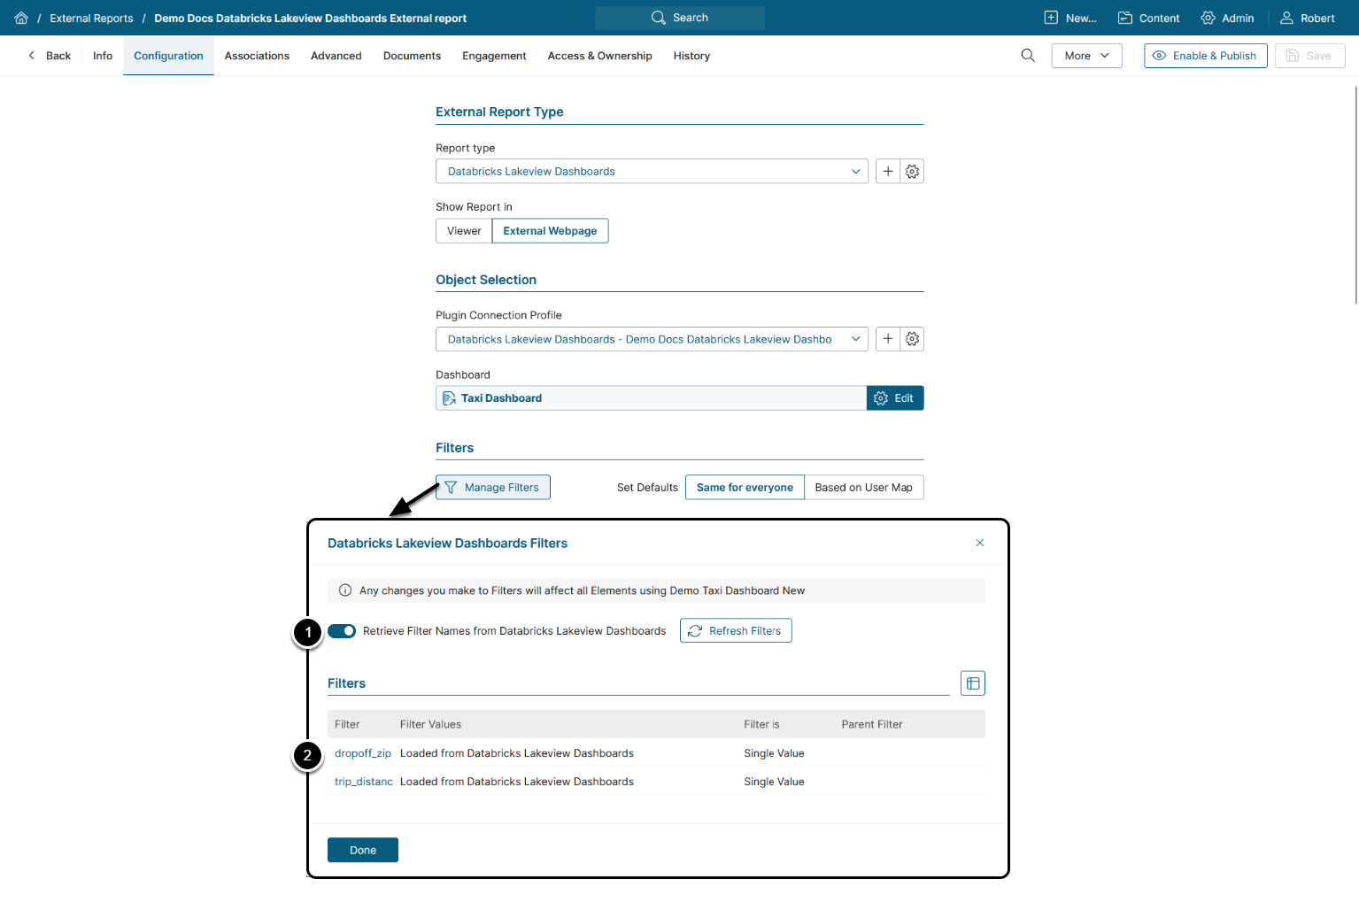1359x910 pixels.
Task: Click the Taxi Dashboard field
Action: (x=651, y=398)
